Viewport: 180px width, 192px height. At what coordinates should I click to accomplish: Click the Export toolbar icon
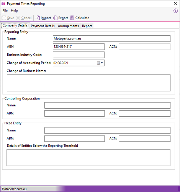click(x=55, y=18)
